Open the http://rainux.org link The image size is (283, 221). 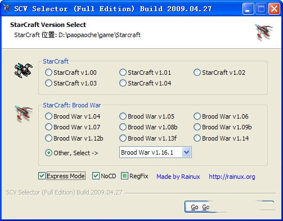(x=232, y=177)
